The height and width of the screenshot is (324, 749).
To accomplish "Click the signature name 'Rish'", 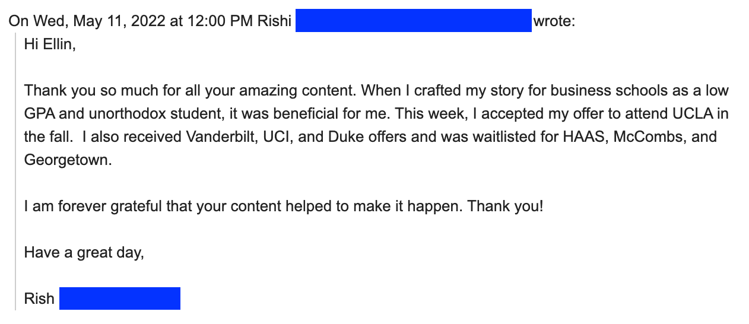I will (39, 299).
